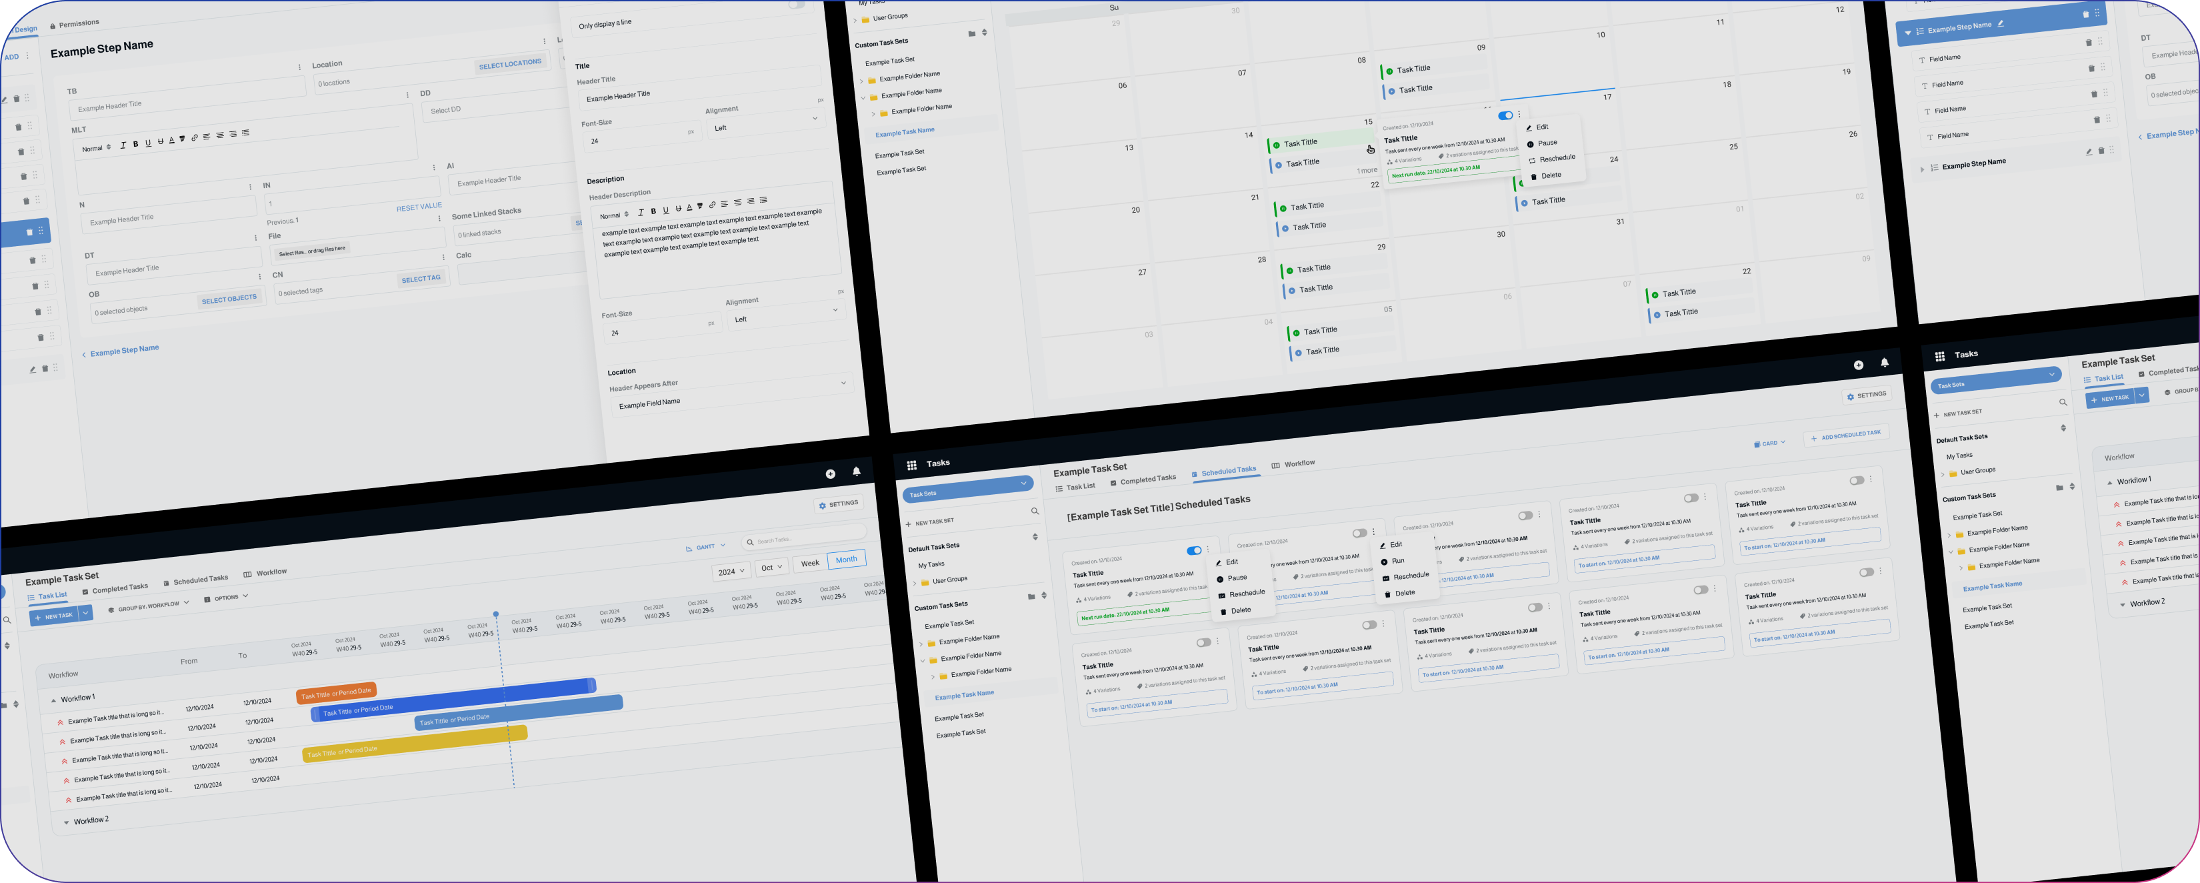Click trash icon on the highlighted blue field row
The image size is (2200, 883).
pos(29,231)
